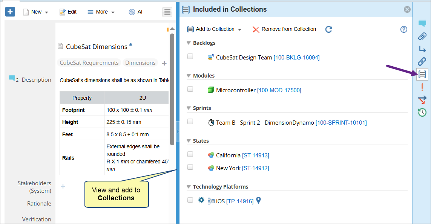This screenshot has height=224, width=431.
Task: Open the attachments paperclip icon
Action: point(422,37)
